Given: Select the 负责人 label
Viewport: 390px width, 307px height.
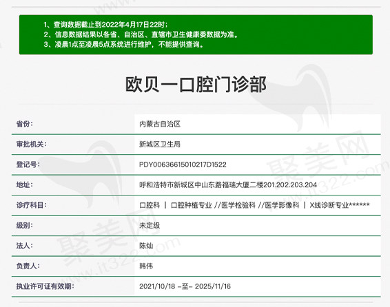Looking at the screenshot, I should 28,266.
